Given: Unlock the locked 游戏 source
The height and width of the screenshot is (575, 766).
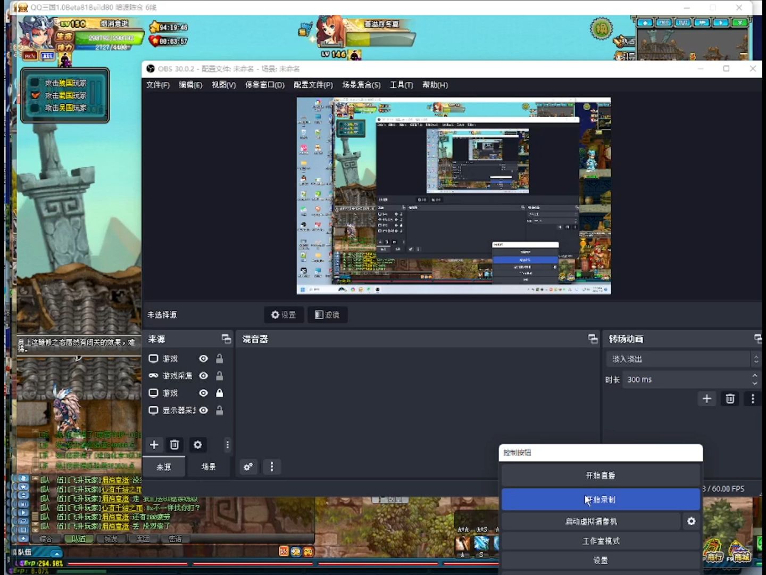Looking at the screenshot, I should [219, 393].
